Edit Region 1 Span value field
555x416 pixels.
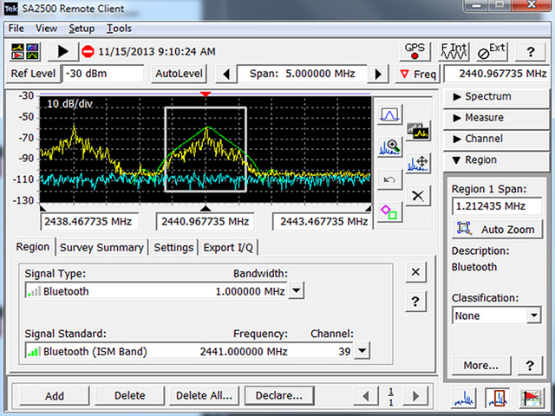tap(497, 206)
